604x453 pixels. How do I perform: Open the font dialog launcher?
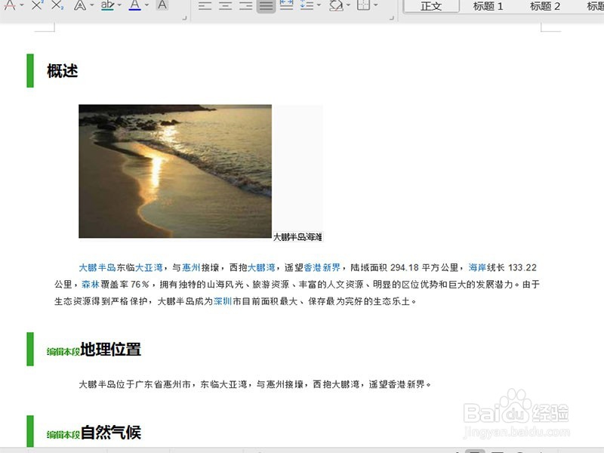click(x=184, y=17)
